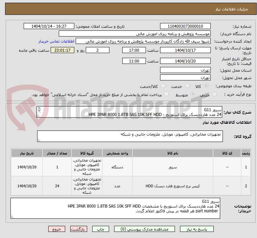This screenshot has height=238, width=257.
Task: Click the scroll-down arrow in شرح کلی نیاز box
Action: [x=39, y=111]
